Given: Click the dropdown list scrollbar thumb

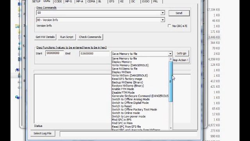Looking at the screenshot, I should tap(171, 81).
